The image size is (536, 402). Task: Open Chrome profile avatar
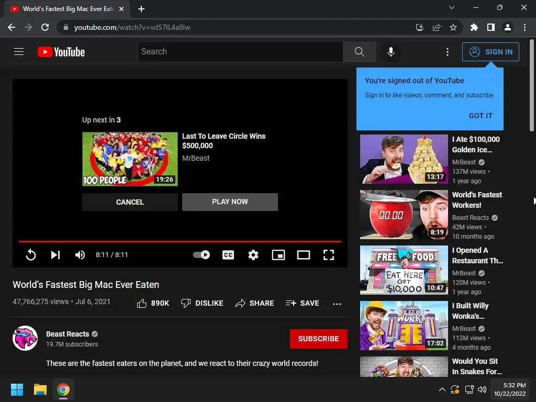coord(508,27)
